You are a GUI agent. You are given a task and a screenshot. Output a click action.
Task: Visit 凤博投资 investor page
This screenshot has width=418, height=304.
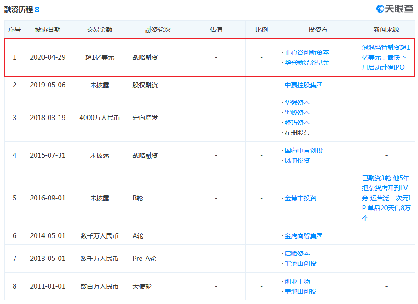pos(297,160)
